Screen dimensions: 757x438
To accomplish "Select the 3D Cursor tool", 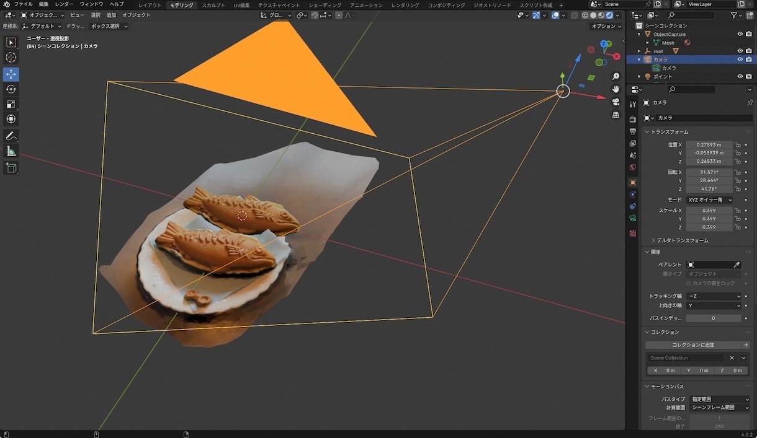I will click(11, 58).
